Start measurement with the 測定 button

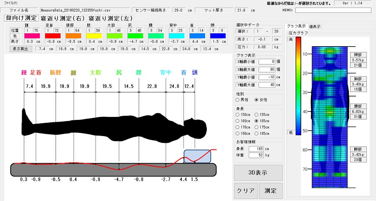[270, 191]
